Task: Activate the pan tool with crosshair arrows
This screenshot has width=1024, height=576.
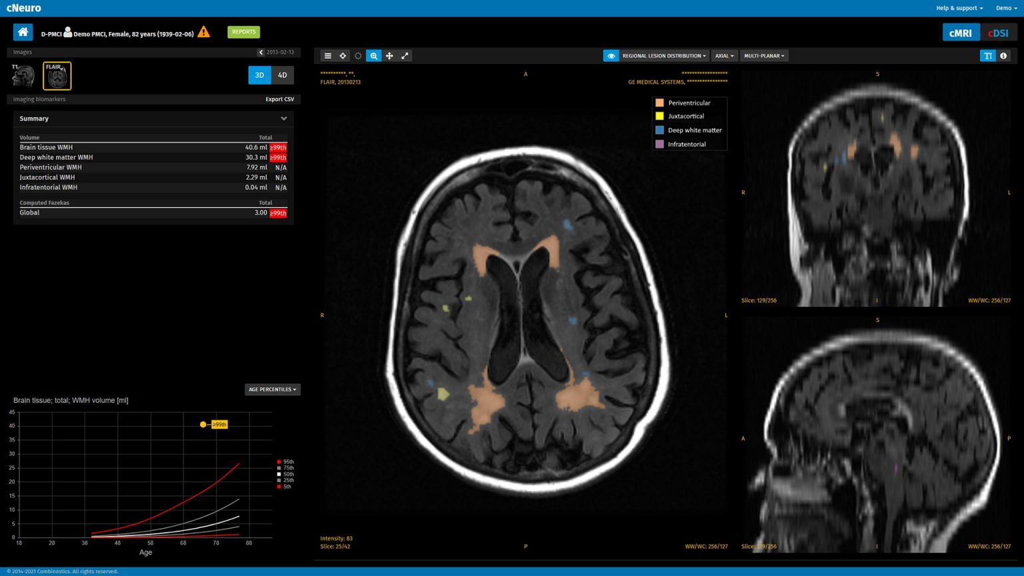Action: click(389, 55)
